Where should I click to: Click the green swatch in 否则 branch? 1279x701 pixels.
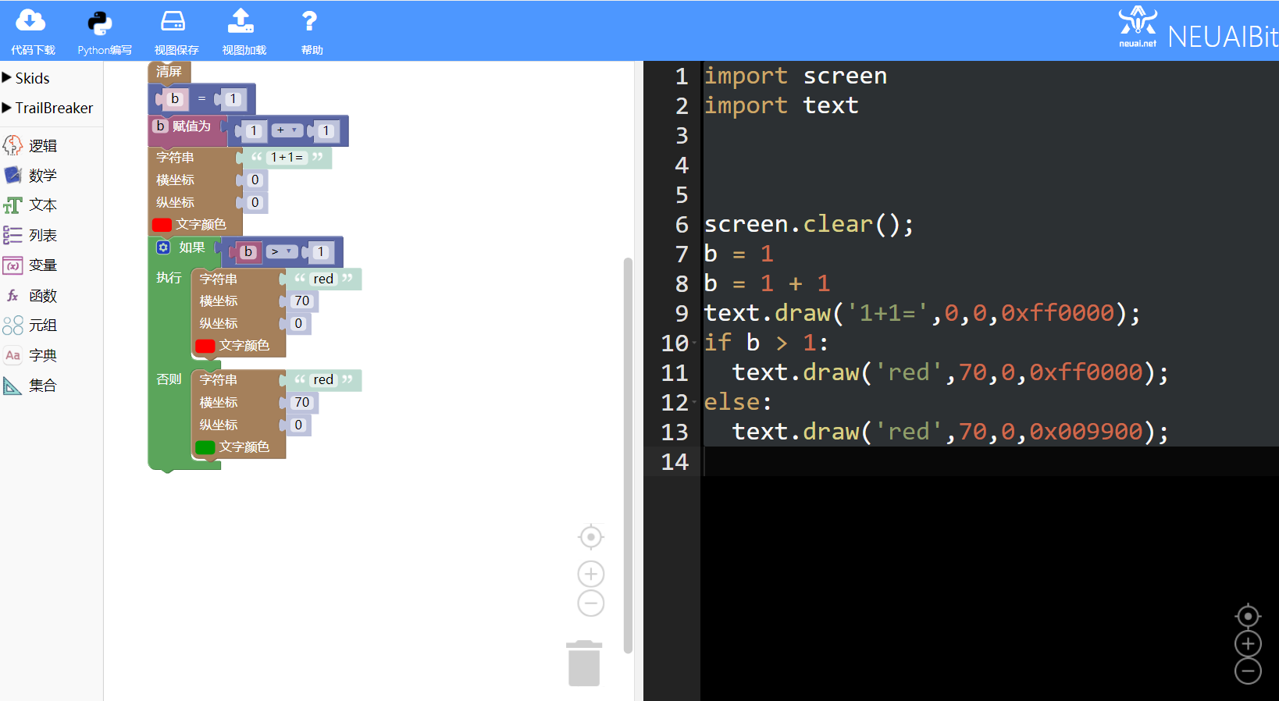click(205, 447)
